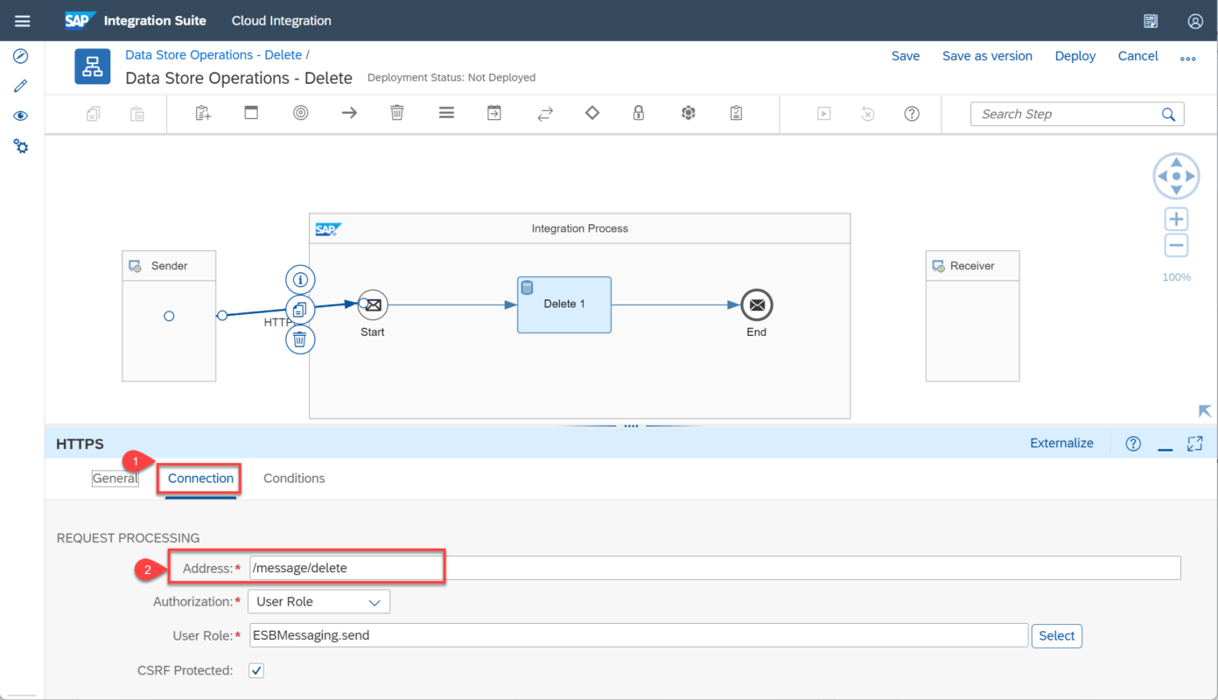Click the Deploy button
The height and width of the screenshot is (700, 1218).
pyautogui.click(x=1075, y=56)
